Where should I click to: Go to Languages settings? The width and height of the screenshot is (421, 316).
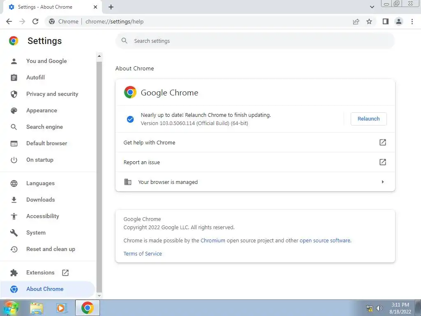(x=40, y=183)
